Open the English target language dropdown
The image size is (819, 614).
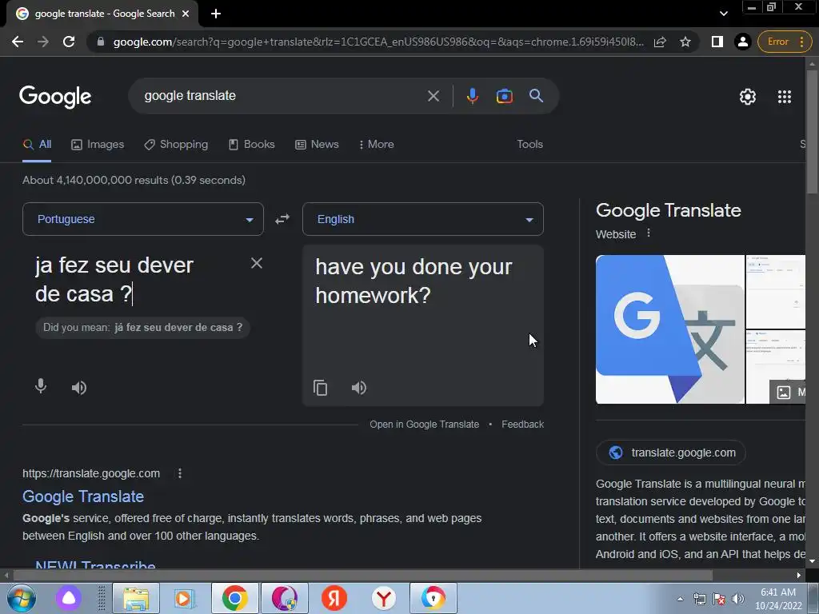pos(422,219)
